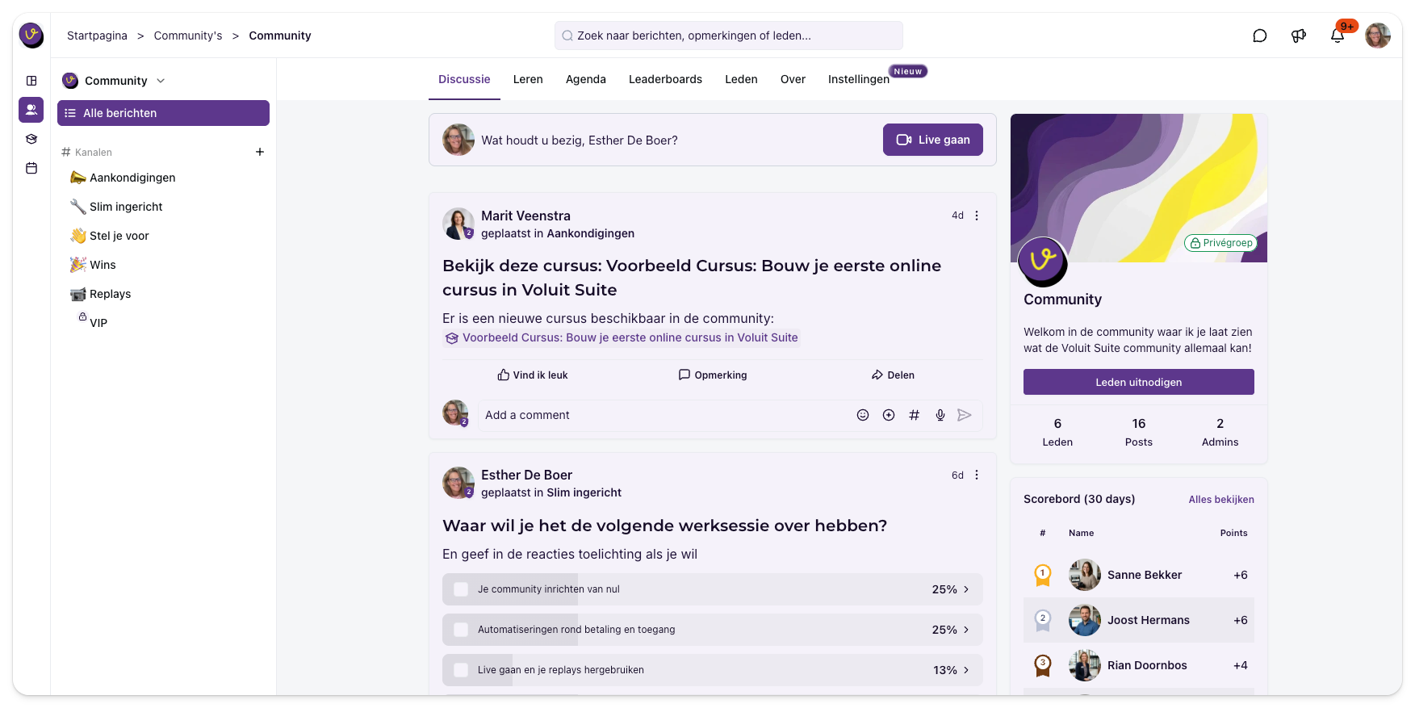The width and height of the screenshot is (1415, 708).
Task: Open the courses graduation cap icon
Action: click(31, 139)
